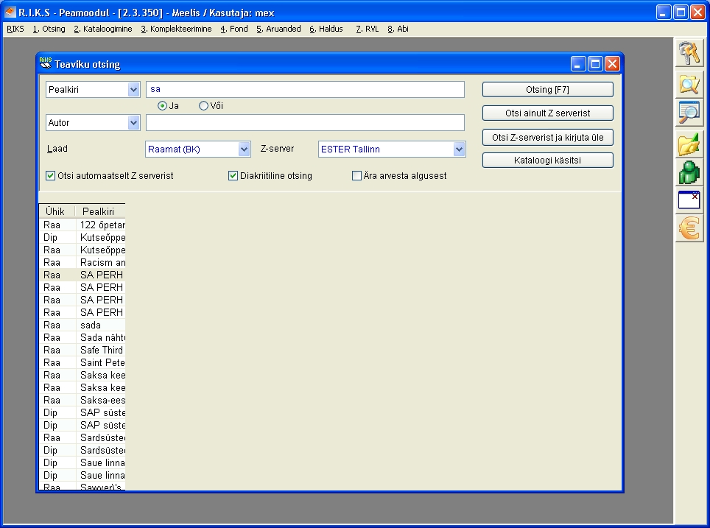The image size is (710, 528).
Task: Enable 'Ära arvesta algusest' checkbox
Action: tap(357, 176)
